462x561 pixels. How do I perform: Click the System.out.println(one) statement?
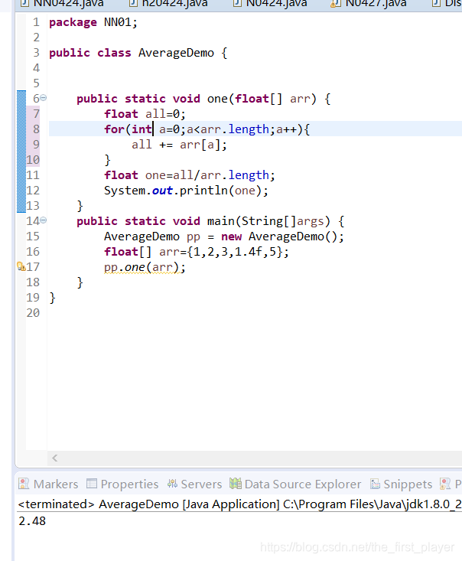(186, 191)
